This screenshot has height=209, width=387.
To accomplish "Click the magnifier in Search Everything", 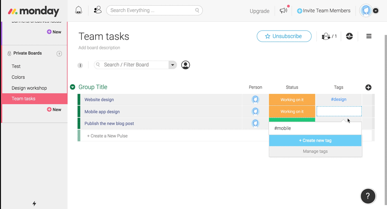I will [x=197, y=10].
